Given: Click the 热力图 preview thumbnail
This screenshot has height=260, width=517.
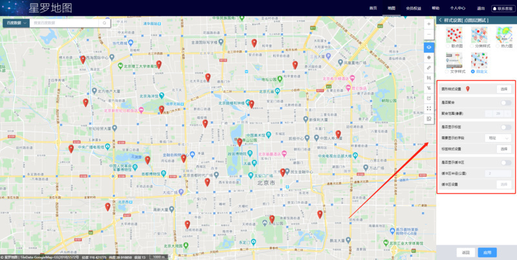Looking at the screenshot, I should [505, 35].
